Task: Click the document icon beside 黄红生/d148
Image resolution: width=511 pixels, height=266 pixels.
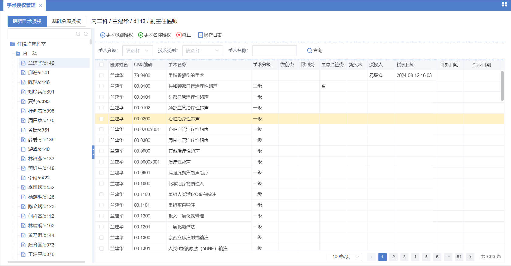Action: coord(23,168)
